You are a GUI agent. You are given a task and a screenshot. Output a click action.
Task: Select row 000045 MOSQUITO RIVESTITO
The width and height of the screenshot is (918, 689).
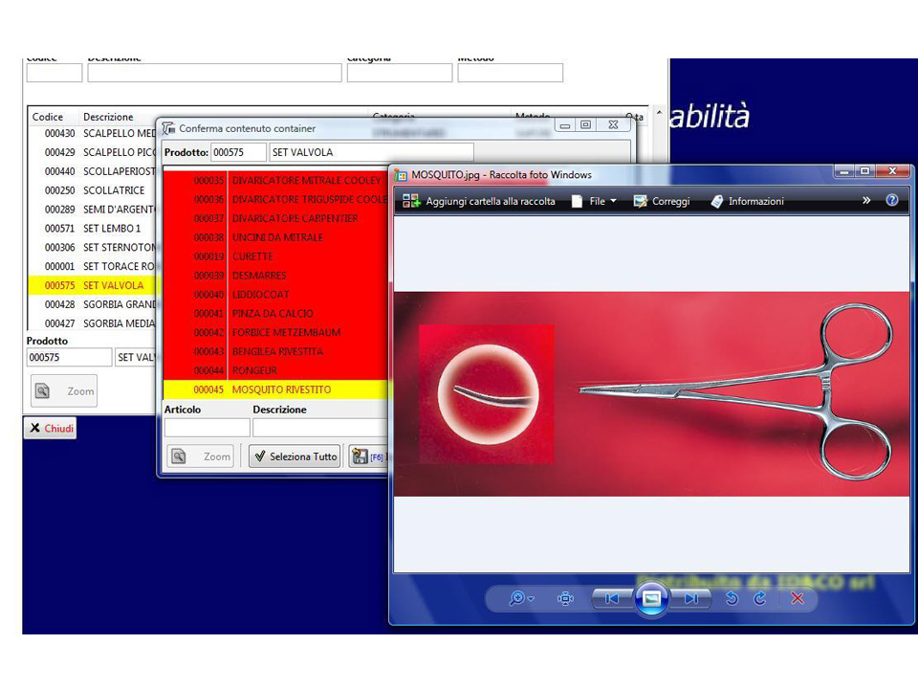pos(275,389)
